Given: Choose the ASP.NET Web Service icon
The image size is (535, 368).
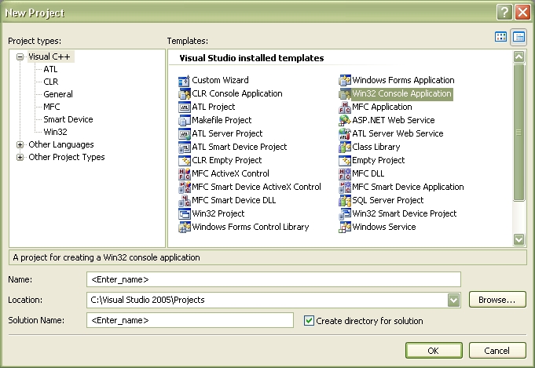Looking at the screenshot, I should (x=345, y=121).
